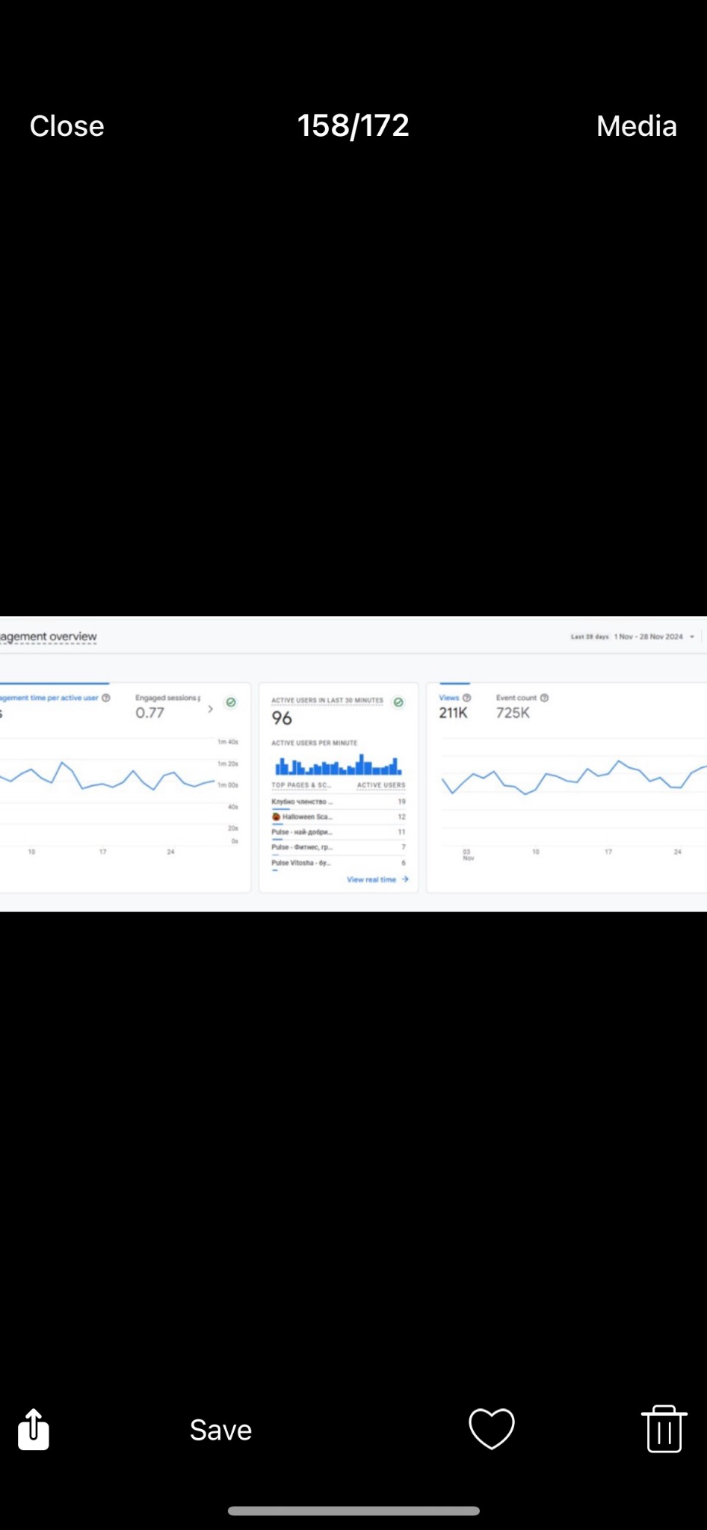
Task: Tap the trash delete icon
Action: click(x=664, y=1428)
